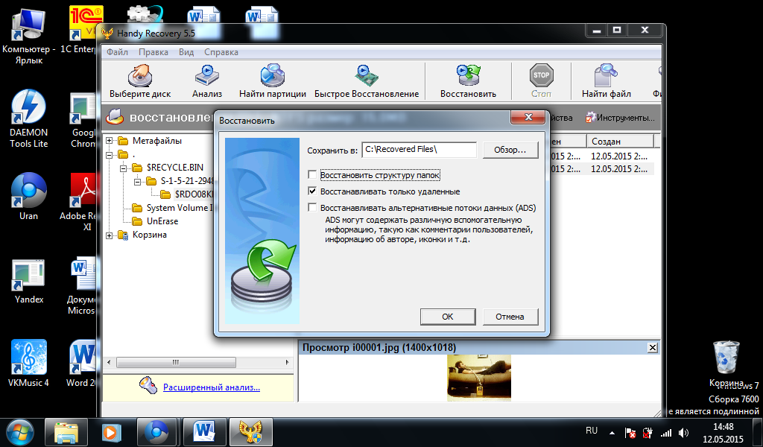Close the 'Просмотр i00001.jpg' preview pane
The height and width of the screenshot is (447, 763).
tap(653, 348)
